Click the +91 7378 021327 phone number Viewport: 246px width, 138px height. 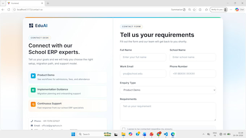(51, 121)
